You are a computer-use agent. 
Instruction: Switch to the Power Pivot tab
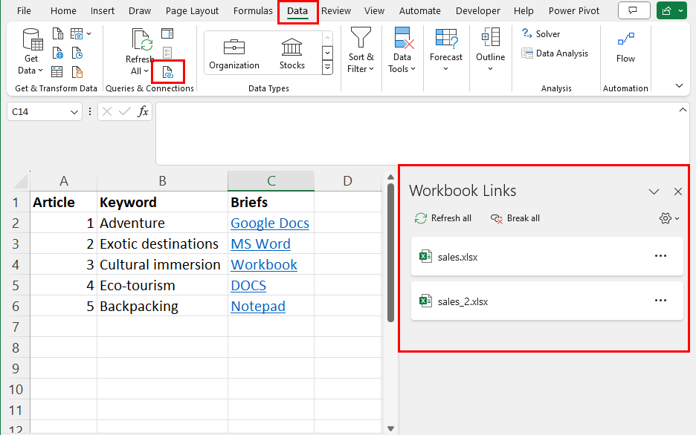[x=574, y=10]
